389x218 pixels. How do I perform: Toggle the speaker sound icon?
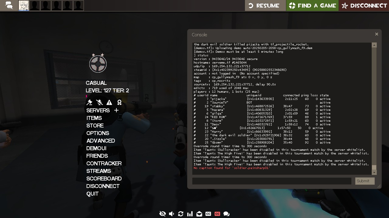(171, 214)
